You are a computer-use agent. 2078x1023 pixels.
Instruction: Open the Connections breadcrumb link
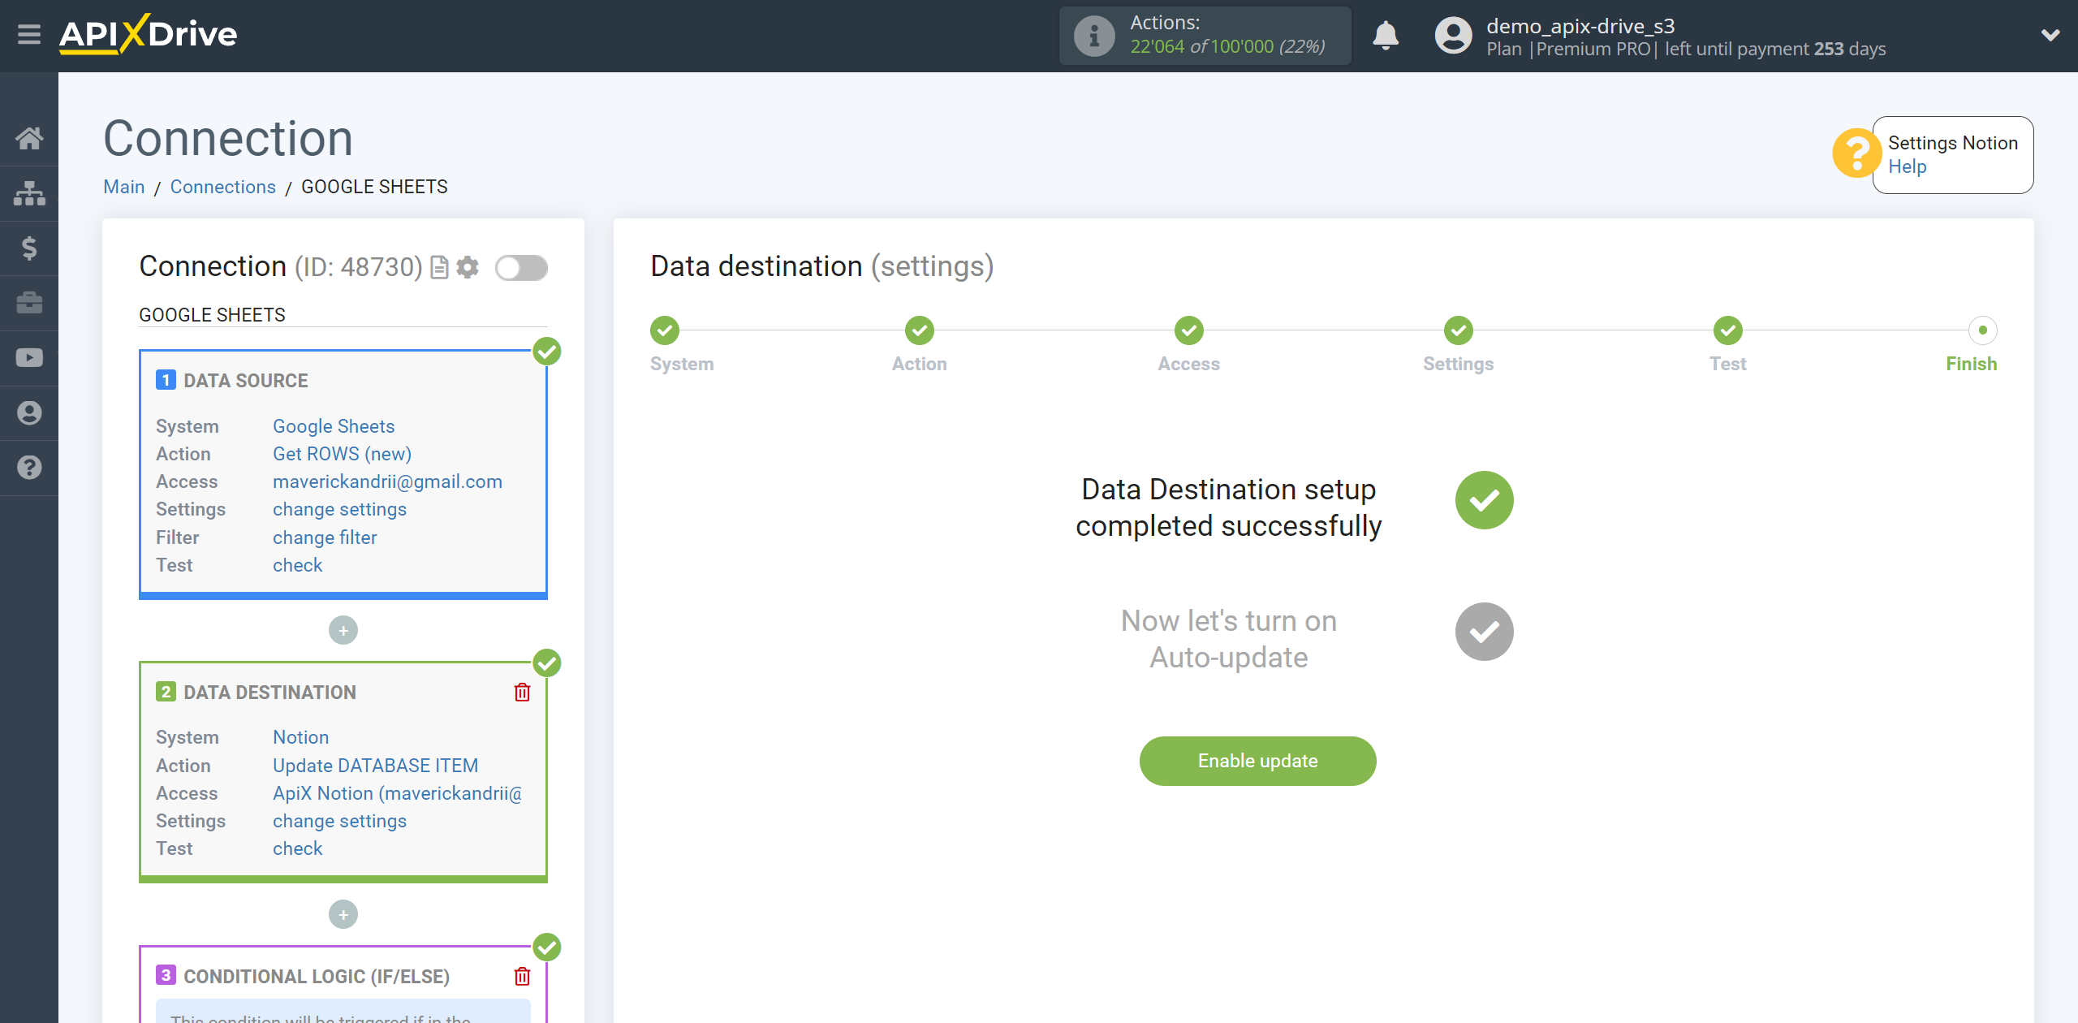222,185
